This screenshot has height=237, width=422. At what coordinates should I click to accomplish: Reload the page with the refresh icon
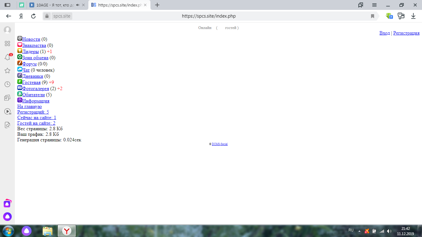coord(33,16)
